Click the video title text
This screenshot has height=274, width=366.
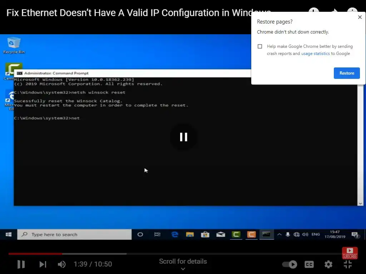coord(139,13)
